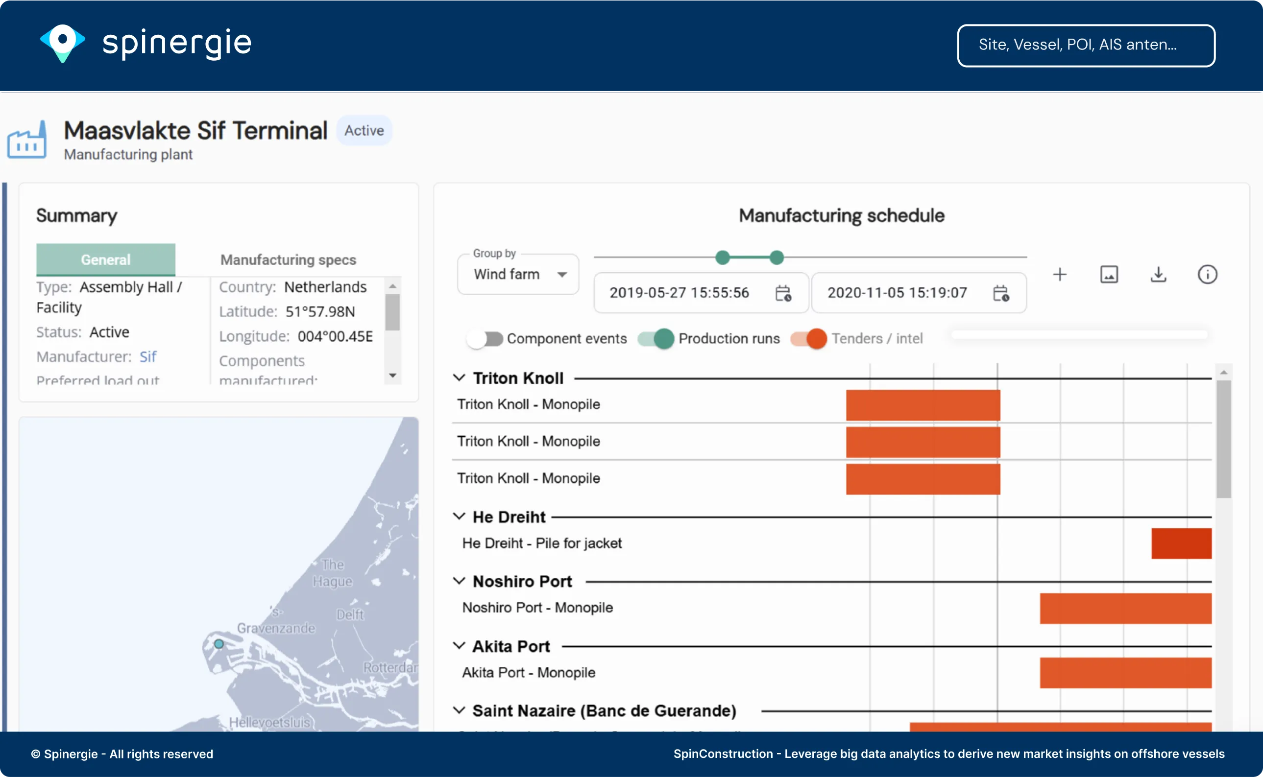
Task: Click the download schedule icon
Action: point(1158,274)
